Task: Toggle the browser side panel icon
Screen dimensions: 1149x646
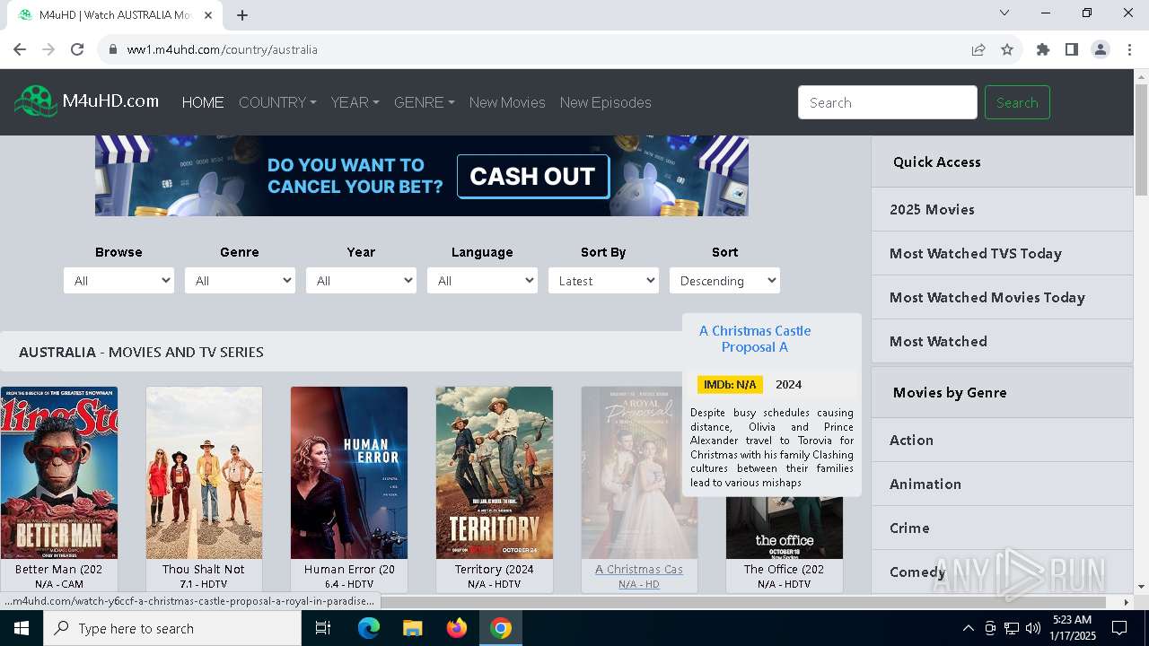Action: (1072, 49)
